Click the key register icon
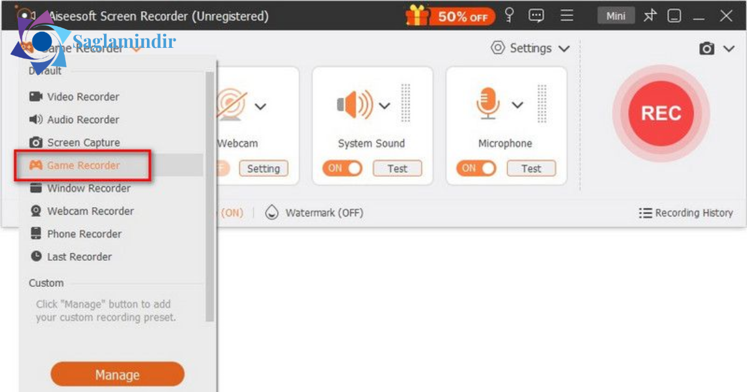The height and width of the screenshot is (392, 747). (x=510, y=16)
